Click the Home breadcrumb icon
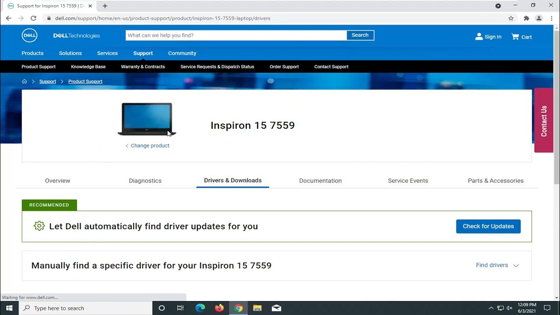The height and width of the screenshot is (315, 560). pos(24,81)
